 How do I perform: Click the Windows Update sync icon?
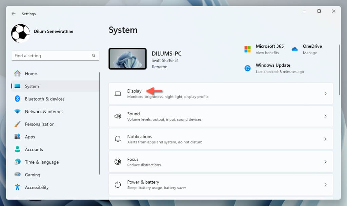click(247, 68)
